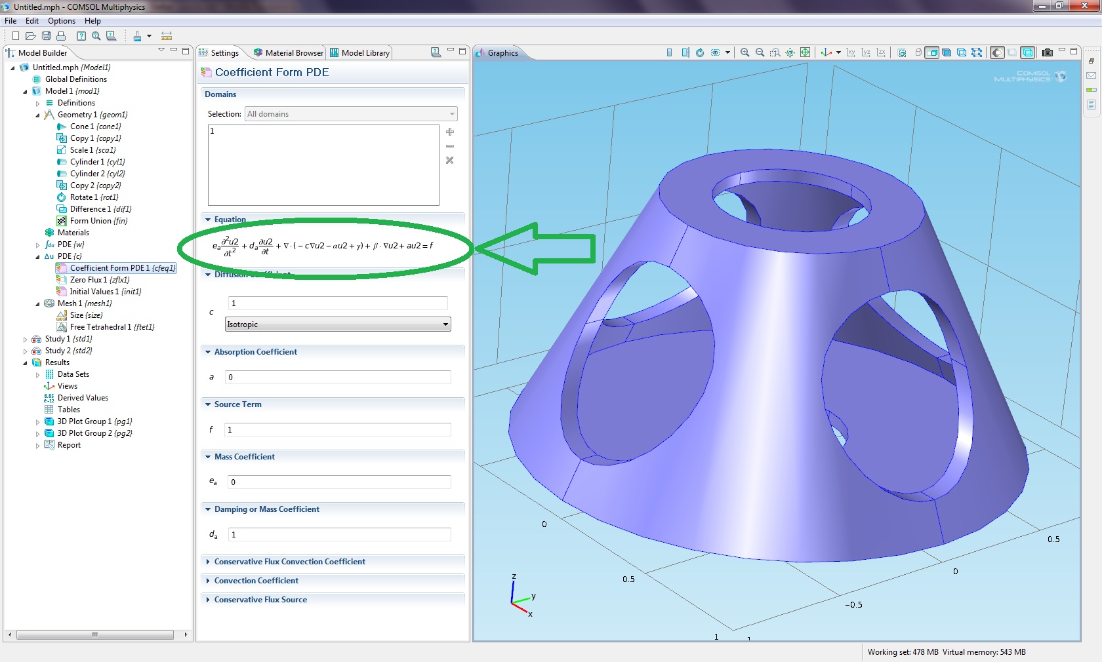Viewport: 1102px width, 662px height.
Task: Select the Free Tetrahedral 1 node
Action: [106, 327]
